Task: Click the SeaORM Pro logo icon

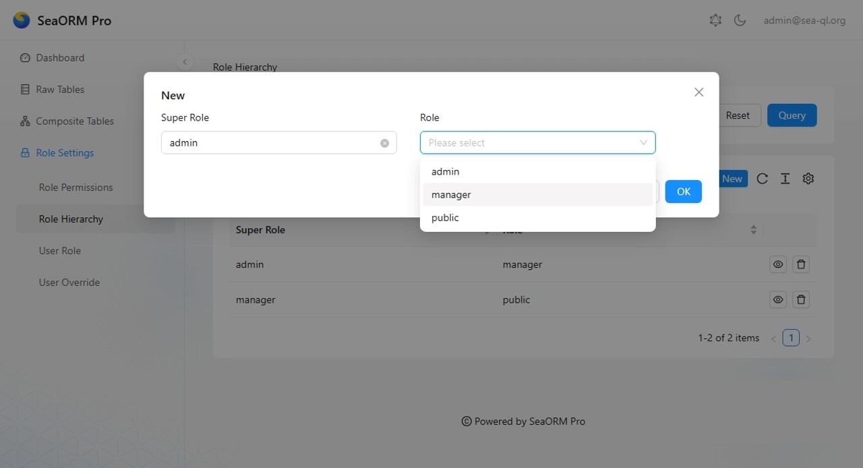Action: (x=22, y=20)
